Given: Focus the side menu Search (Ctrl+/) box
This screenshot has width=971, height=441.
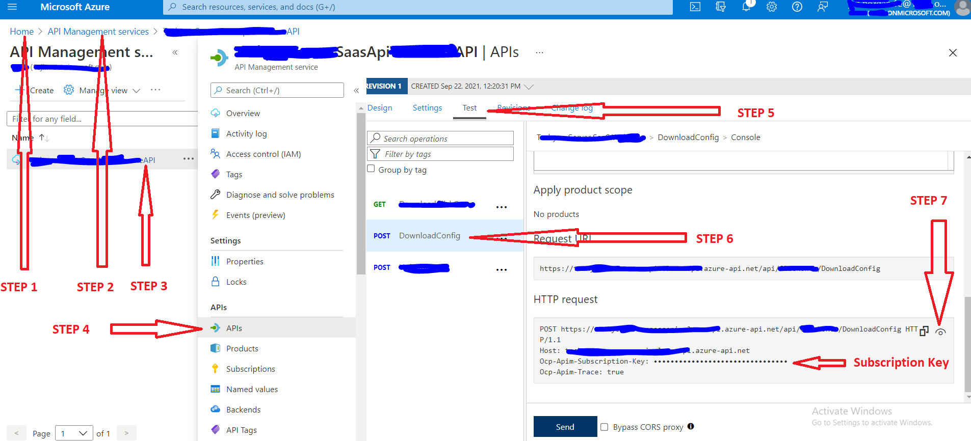Looking at the screenshot, I should coord(277,90).
